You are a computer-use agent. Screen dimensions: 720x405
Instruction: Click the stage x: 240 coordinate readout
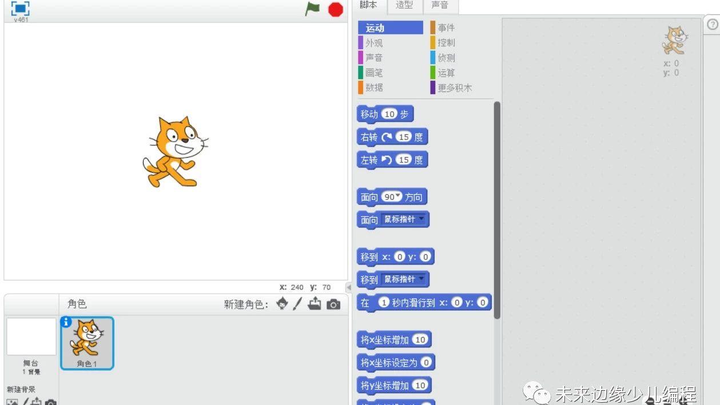pos(292,287)
